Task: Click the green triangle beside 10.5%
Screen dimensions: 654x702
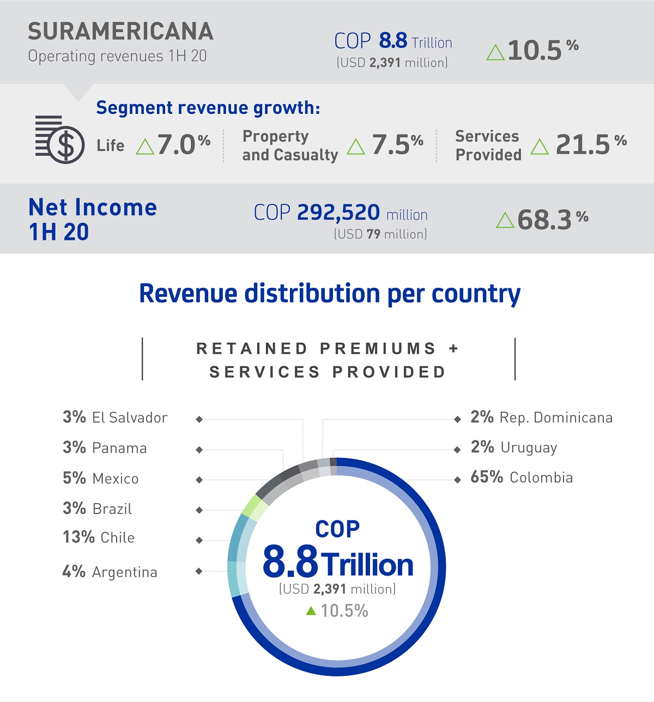Action: coord(495,53)
